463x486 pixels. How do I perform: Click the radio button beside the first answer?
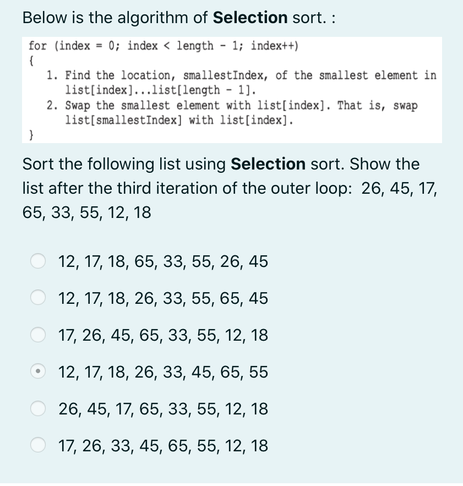(37, 261)
